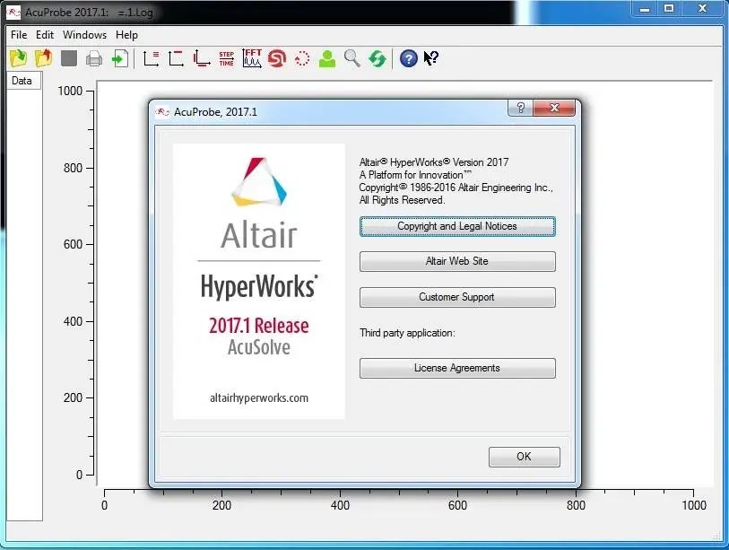Click the dialog's question mark help button

point(521,108)
